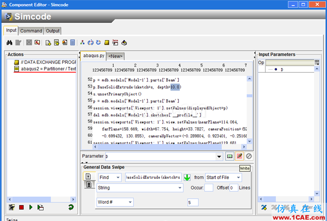Click the run-to-window icon in Actions
The width and height of the screenshot is (327, 221).
pos(40,207)
